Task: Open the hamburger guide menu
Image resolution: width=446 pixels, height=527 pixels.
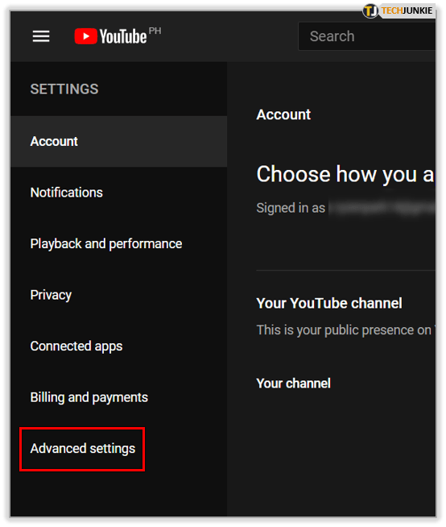Action: click(x=41, y=36)
